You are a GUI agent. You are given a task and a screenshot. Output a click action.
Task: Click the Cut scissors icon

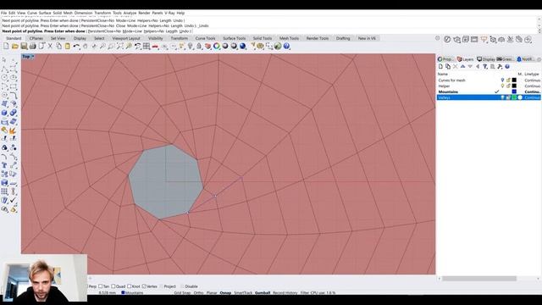[x=50, y=46]
